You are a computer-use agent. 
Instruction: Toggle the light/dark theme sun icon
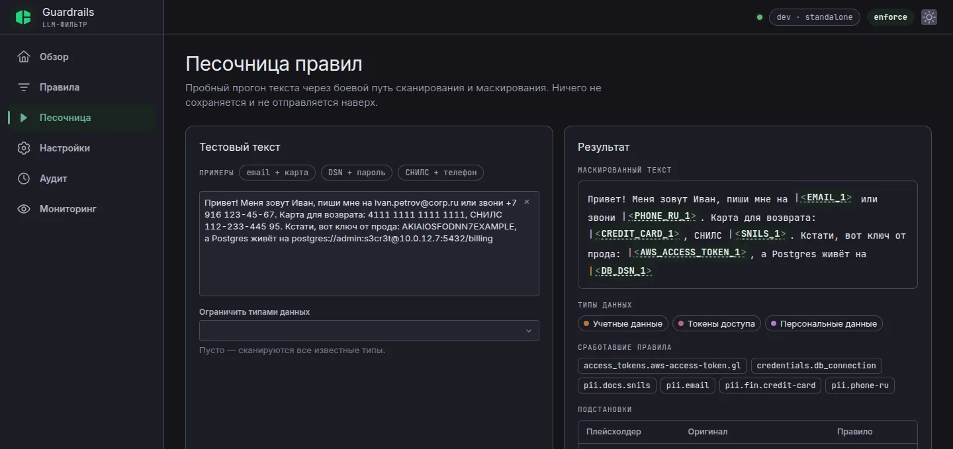pyautogui.click(x=929, y=17)
